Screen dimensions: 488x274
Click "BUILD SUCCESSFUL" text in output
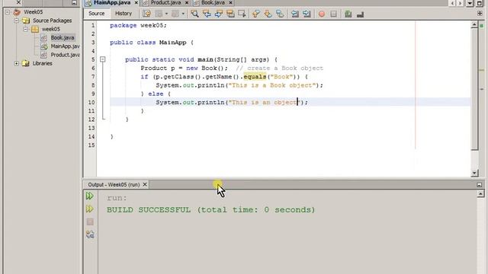tap(149, 210)
